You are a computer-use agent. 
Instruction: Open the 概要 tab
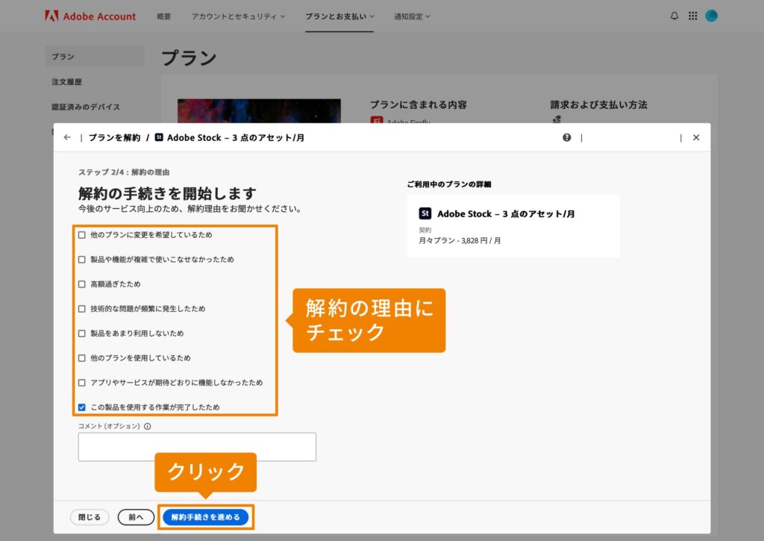[x=163, y=16]
